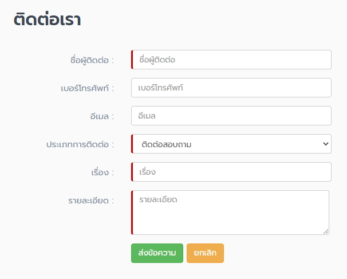Select the เรื่อง subject input field
Screen dimensions: 347x279
[x=231, y=172]
